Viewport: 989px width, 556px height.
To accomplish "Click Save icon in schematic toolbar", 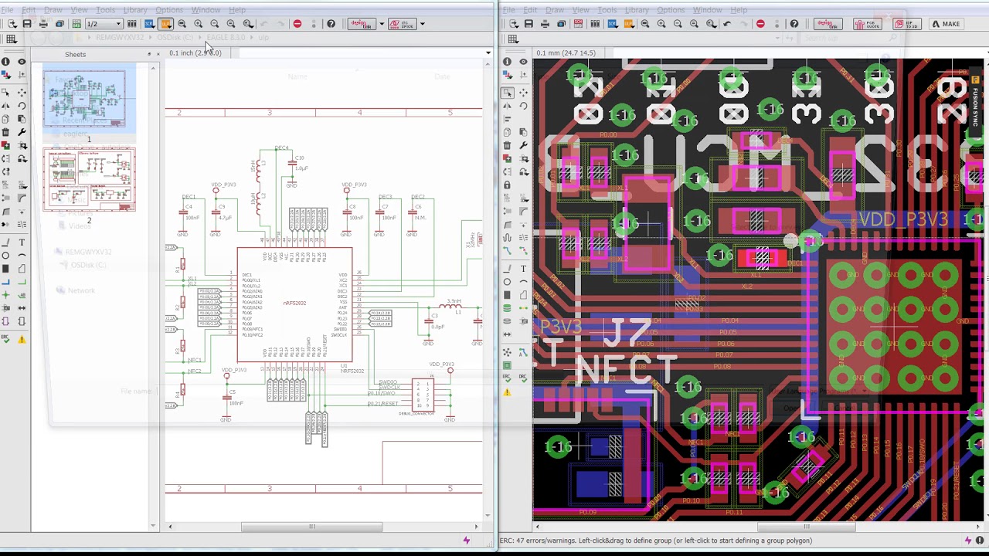I will click(x=27, y=24).
